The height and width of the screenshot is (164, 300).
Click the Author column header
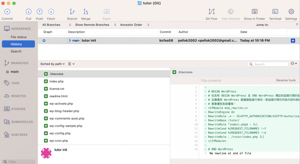click(183, 32)
